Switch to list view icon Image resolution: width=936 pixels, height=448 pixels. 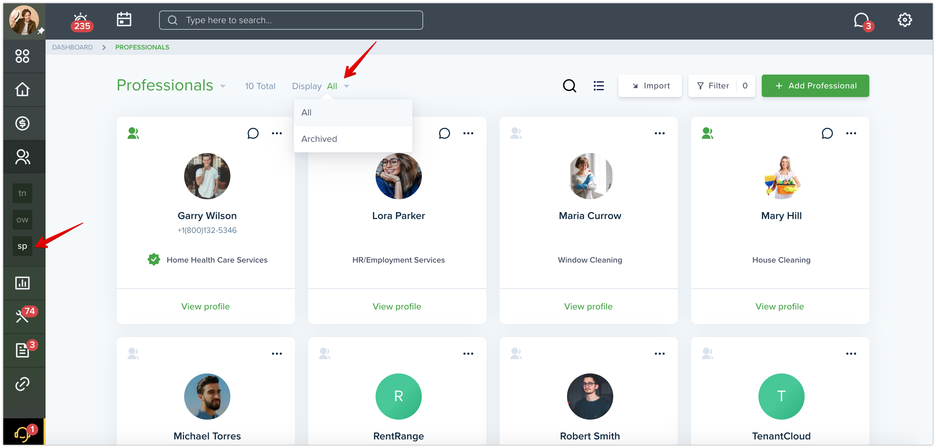[x=598, y=86]
